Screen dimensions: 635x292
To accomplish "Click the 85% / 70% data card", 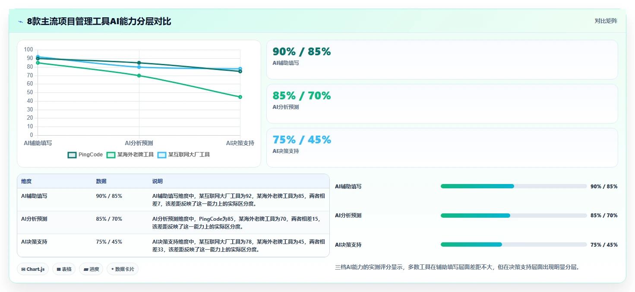I will click(x=442, y=104).
